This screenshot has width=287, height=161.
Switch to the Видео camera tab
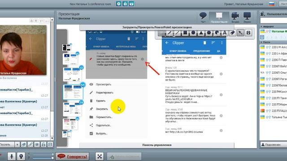click(235, 17)
